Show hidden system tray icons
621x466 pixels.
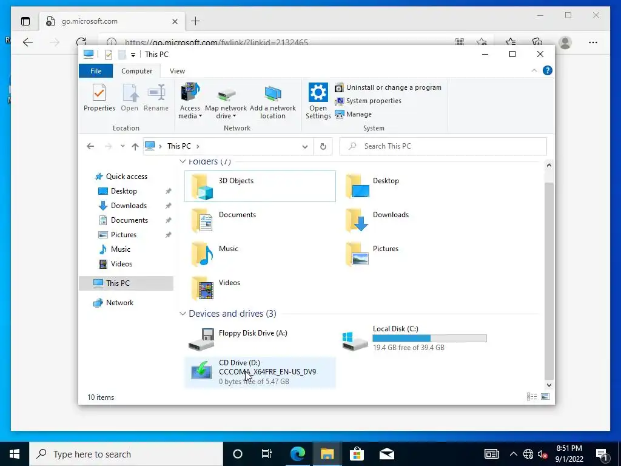(x=513, y=454)
